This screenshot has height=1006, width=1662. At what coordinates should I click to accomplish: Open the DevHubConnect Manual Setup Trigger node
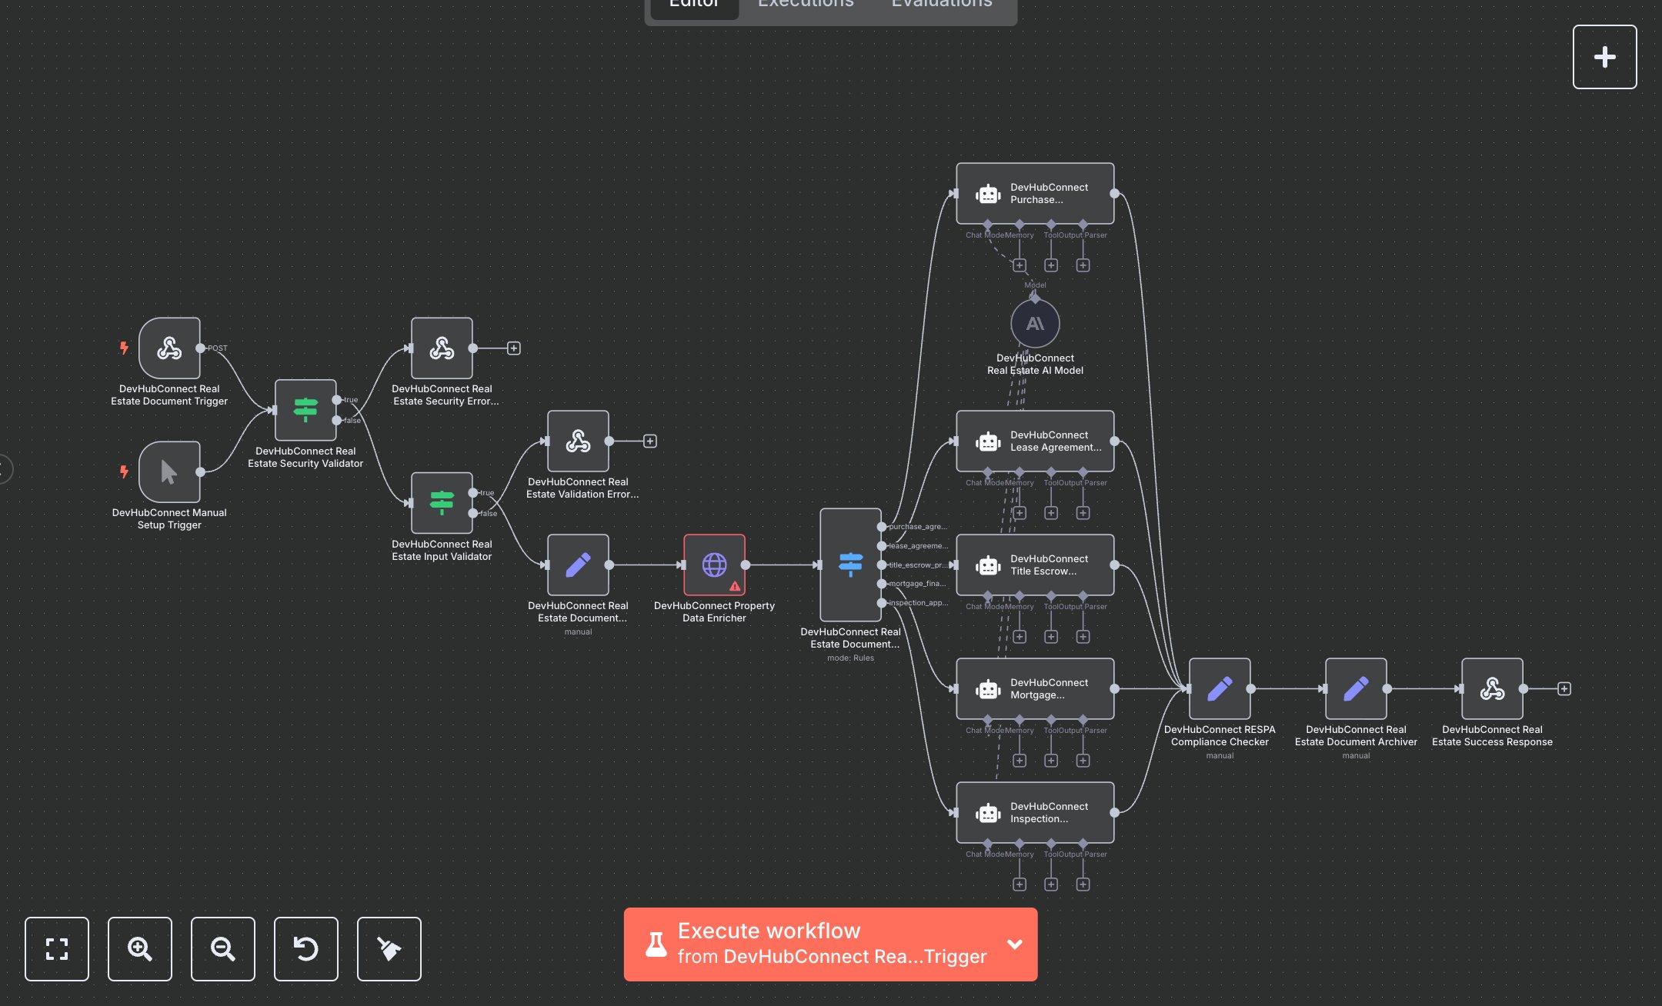169,472
